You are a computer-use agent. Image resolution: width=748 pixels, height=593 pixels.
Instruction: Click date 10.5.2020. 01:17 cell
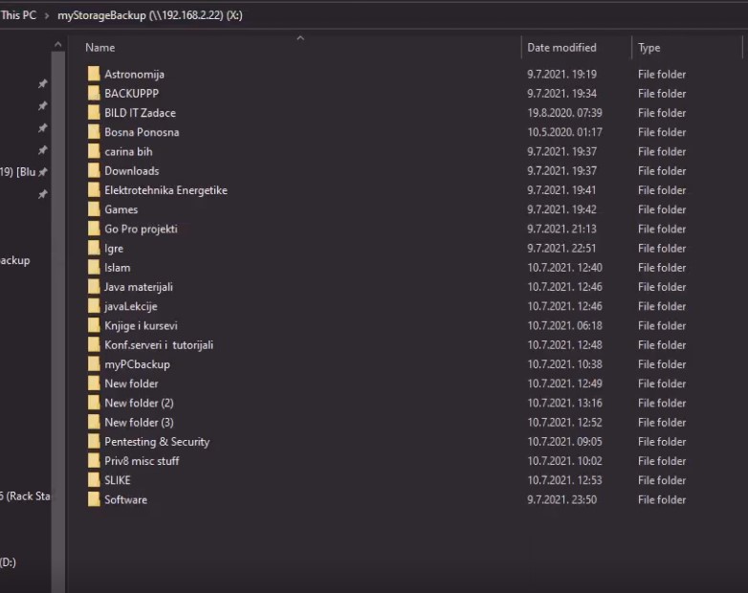tap(564, 132)
